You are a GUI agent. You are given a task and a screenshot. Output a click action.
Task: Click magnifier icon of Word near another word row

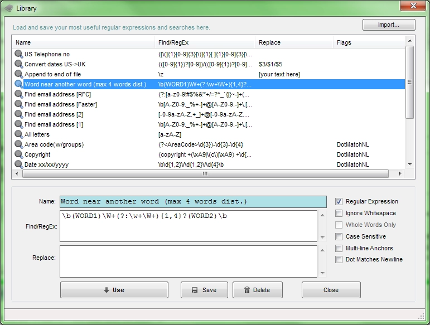[x=18, y=84]
